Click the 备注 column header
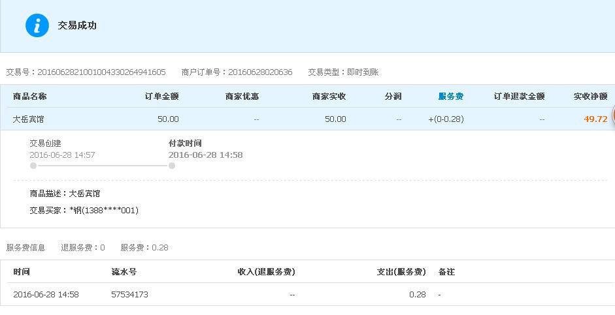The height and width of the screenshot is (315, 615). pos(447,271)
